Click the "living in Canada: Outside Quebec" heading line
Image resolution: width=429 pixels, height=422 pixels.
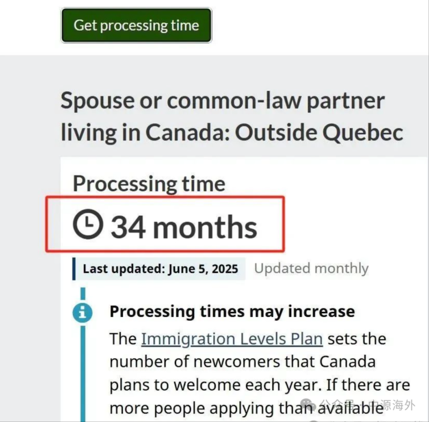232,133
